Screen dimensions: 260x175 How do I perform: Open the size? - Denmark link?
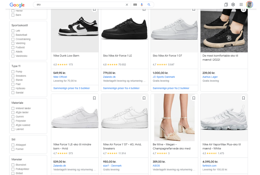click(112, 166)
